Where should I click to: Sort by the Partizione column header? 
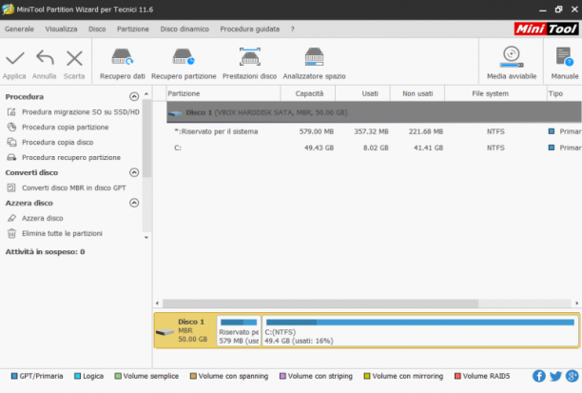(x=223, y=93)
